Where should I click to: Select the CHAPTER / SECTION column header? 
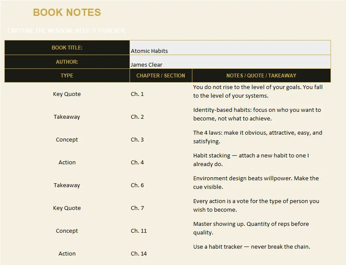pos(161,75)
